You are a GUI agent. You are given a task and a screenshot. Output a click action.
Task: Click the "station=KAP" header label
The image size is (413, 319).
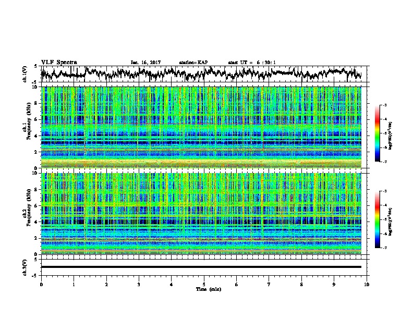tap(193, 63)
